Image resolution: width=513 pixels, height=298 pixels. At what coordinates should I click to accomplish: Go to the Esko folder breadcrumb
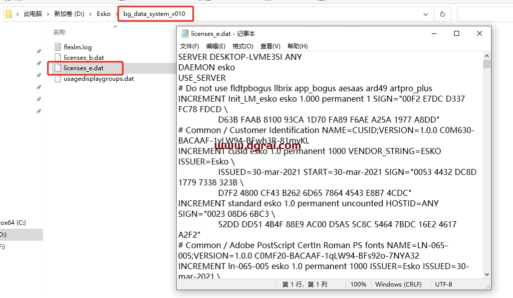(104, 14)
